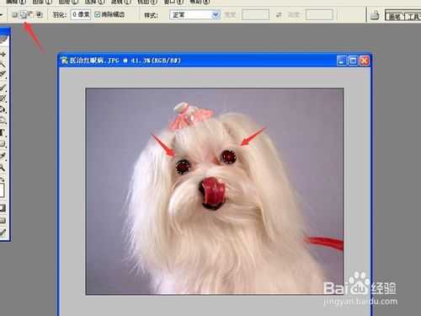This screenshot has height=316, width=421.
Task: Select the Eyedropper tool in the toolbox
Action: [x=3, y=156]
